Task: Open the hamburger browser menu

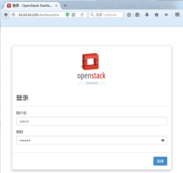Action: click(177, 15)
